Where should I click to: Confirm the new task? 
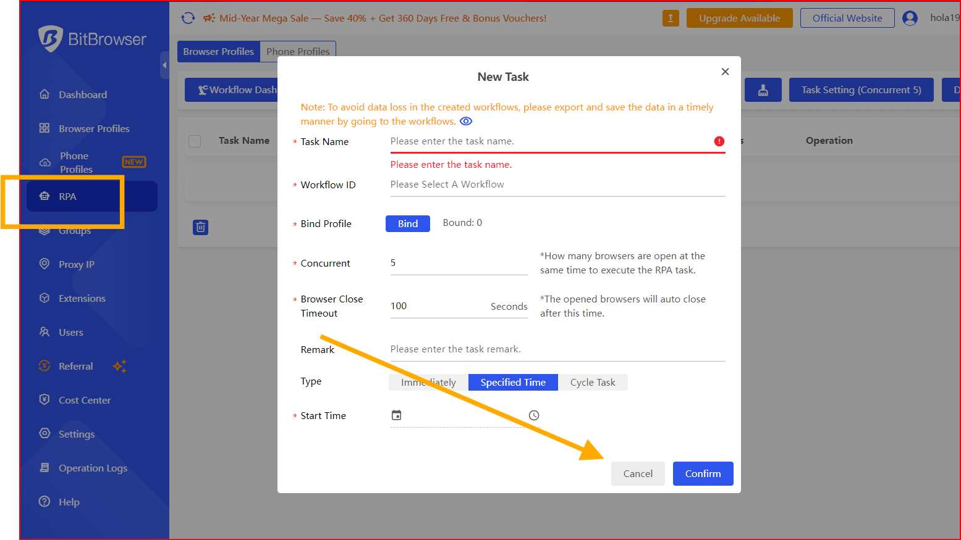click(703, 473)
